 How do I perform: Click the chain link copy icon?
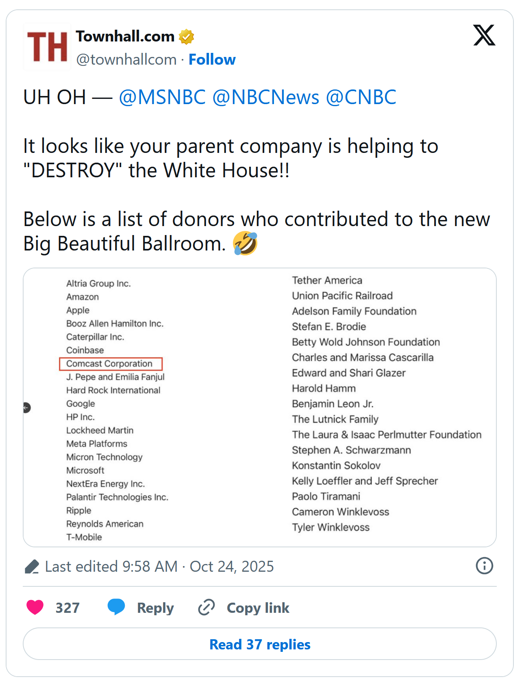coord(206,608)
